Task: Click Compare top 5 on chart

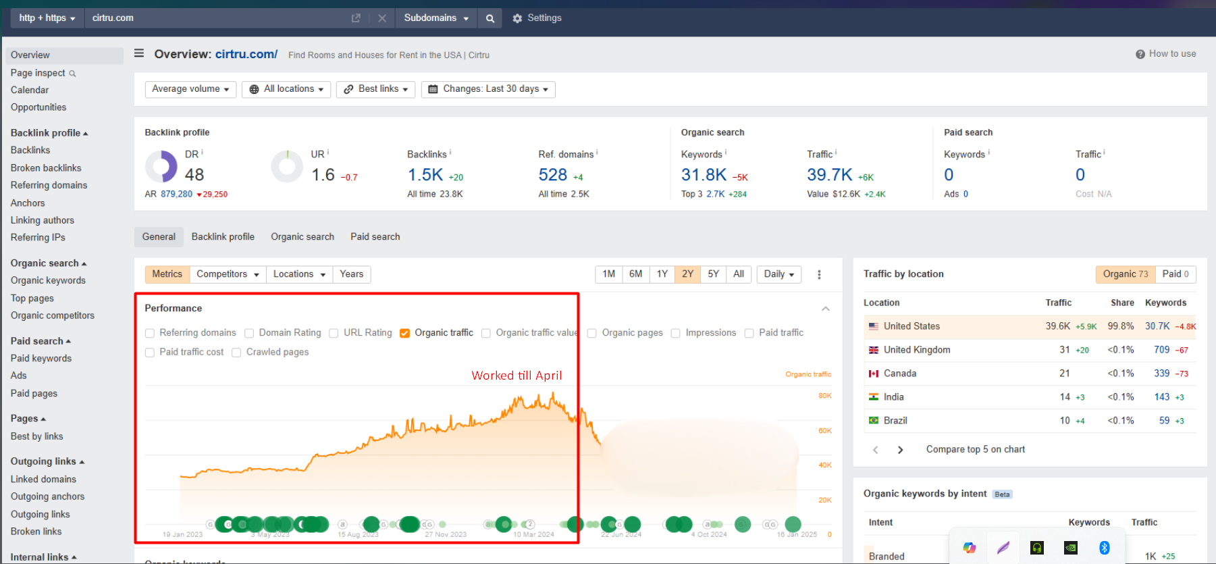Action: (976, 450)
